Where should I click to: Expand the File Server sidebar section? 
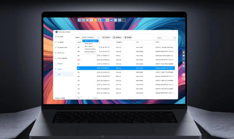(71, 53)
